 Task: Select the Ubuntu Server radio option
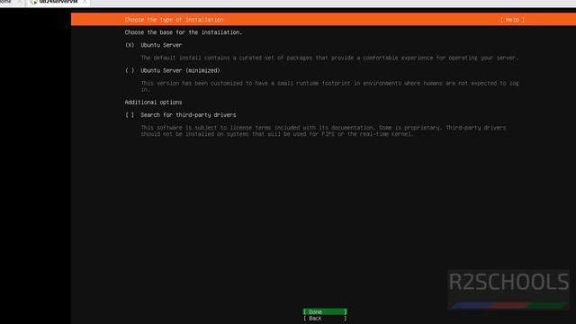coord(154,45)
